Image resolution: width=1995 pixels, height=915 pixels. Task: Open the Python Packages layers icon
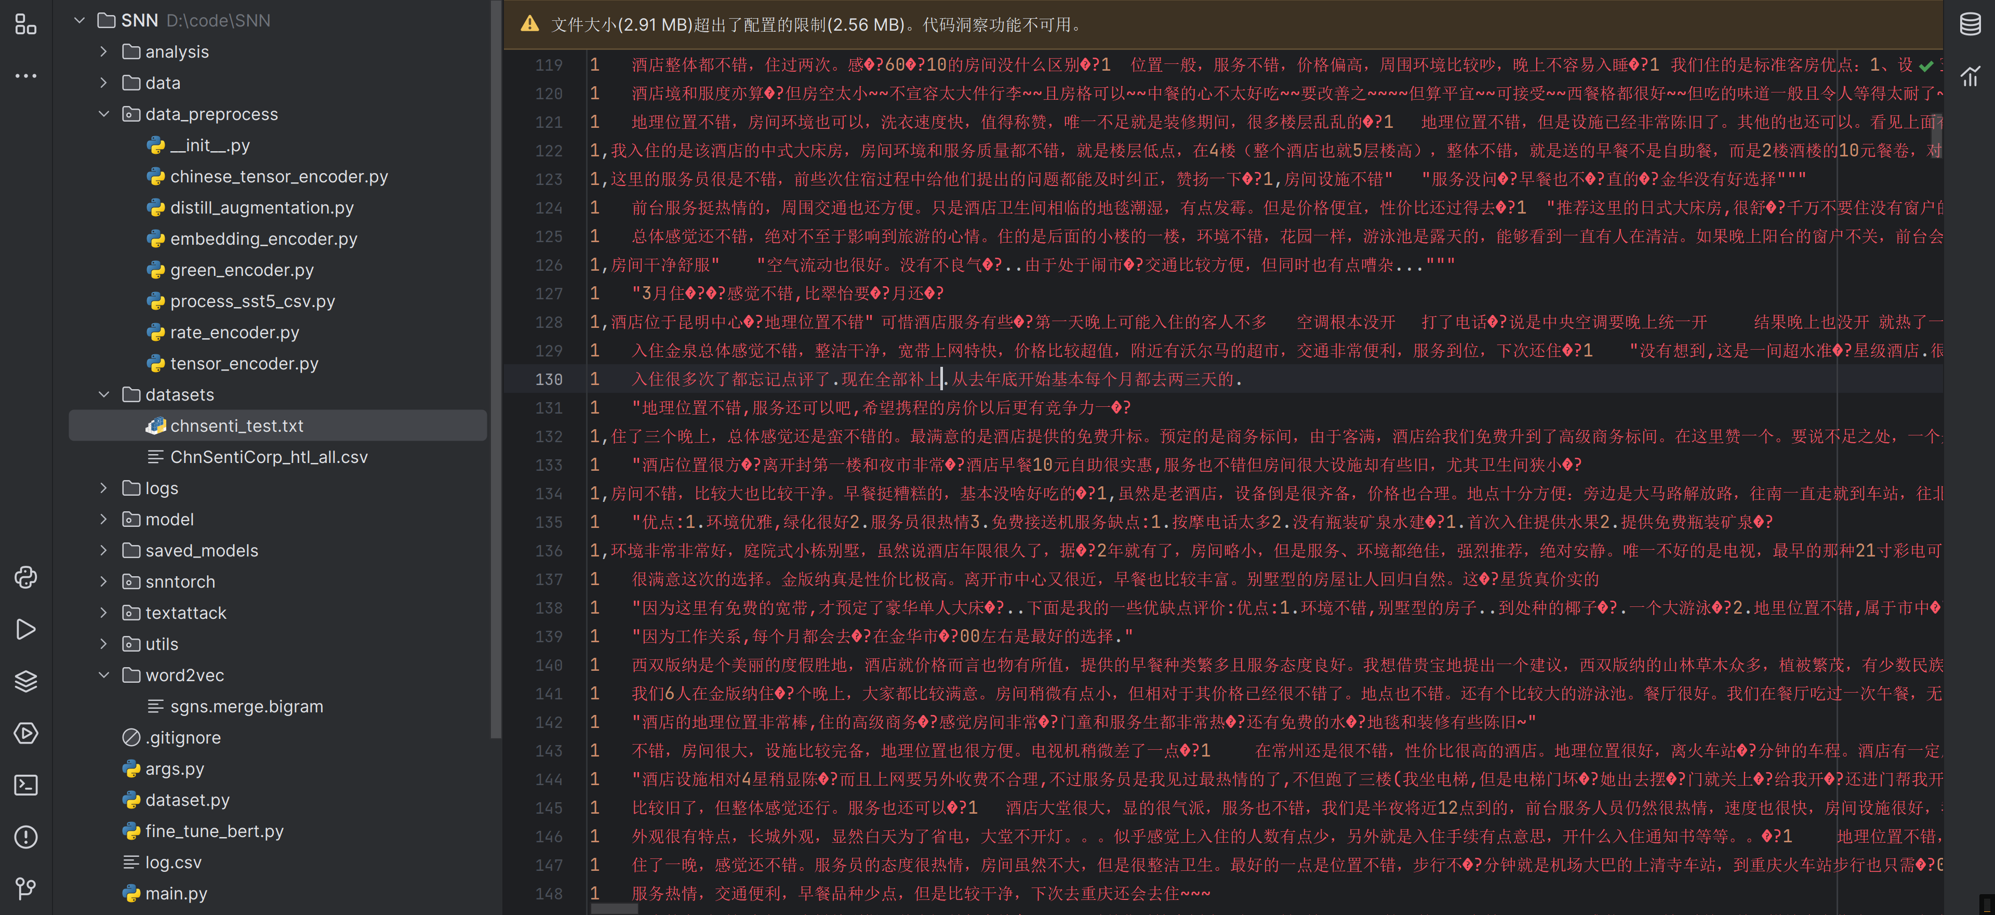25,681
